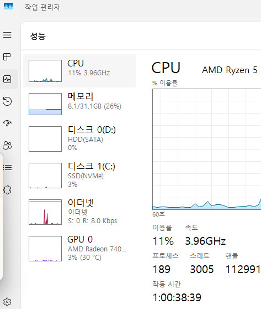Click the CPU mini usage graph thumbnail
261x309 pixels.
click(45, 71)
